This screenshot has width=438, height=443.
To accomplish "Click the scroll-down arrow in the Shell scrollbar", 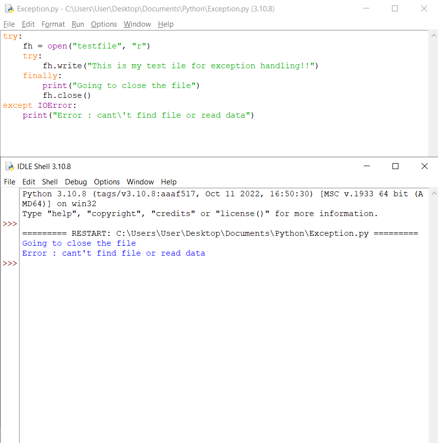I will click(x=434, y=439).
